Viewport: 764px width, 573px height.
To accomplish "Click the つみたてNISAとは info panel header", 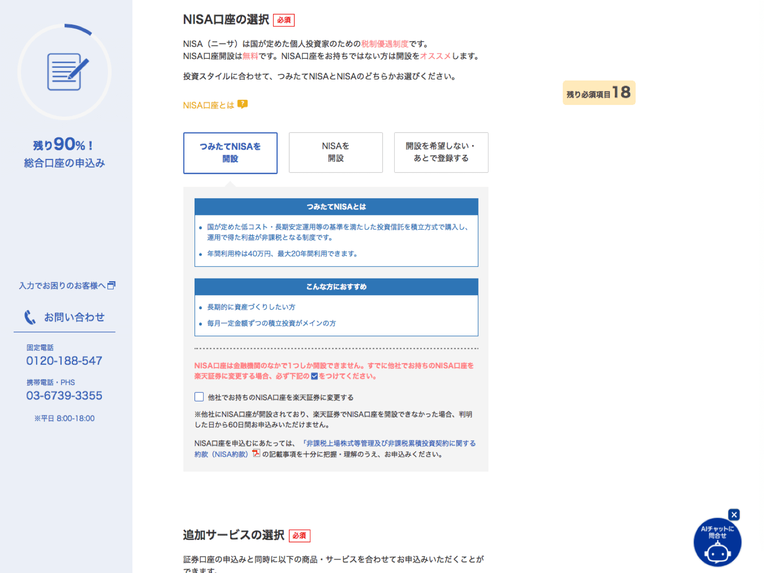I will point(336,207).
